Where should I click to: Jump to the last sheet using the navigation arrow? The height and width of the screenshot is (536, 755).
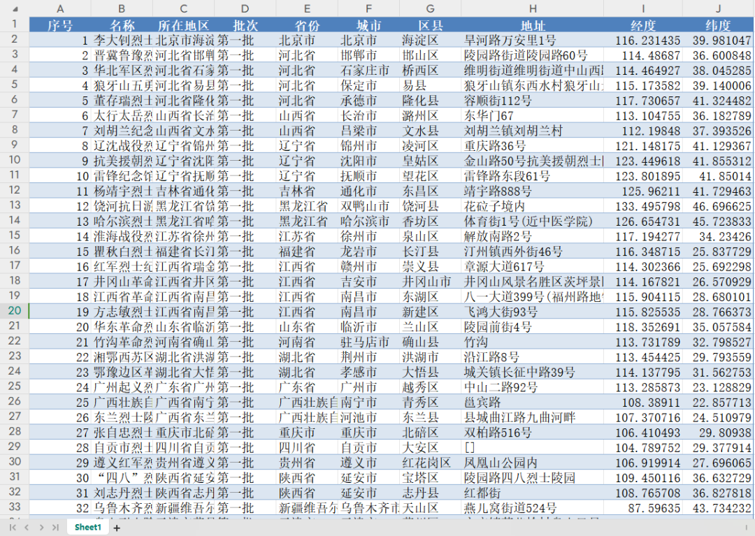pyautogui.click(x=55, y=528)
